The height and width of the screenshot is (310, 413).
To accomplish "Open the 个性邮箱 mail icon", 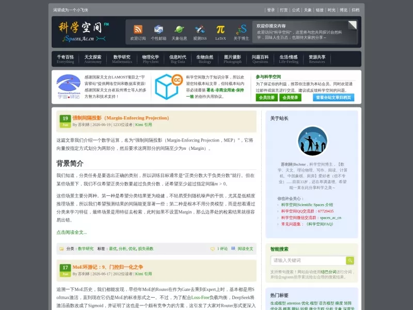I will point(158,29).
